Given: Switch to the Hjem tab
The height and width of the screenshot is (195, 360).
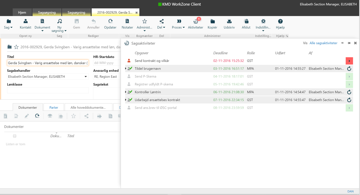Looking at the screenshot, I should [22, 12].
